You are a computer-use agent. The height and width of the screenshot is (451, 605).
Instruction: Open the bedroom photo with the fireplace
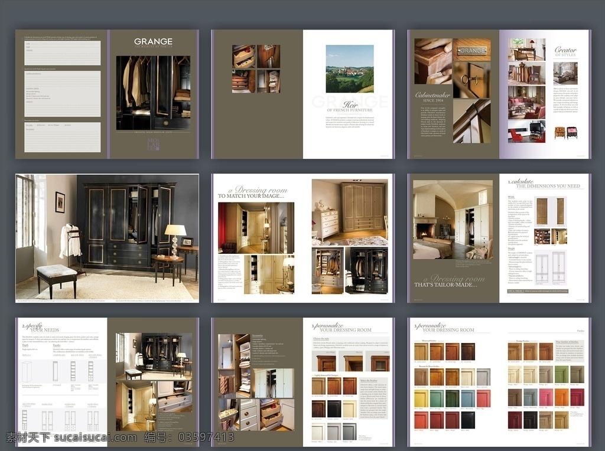tap(453, 220)
